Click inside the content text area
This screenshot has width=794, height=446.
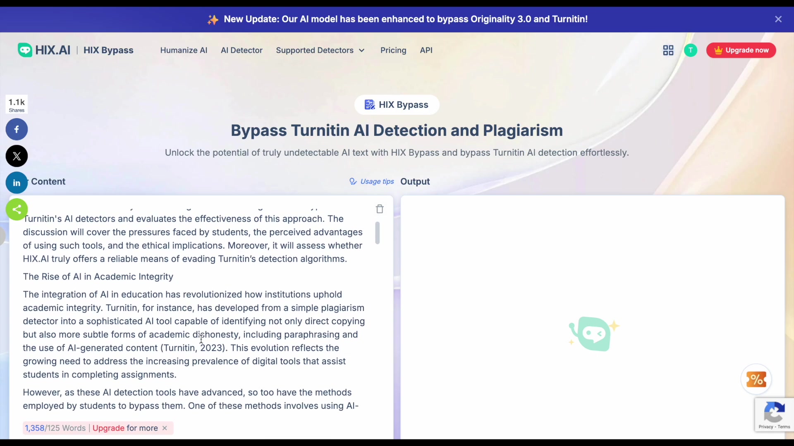(x=194, y=310)
